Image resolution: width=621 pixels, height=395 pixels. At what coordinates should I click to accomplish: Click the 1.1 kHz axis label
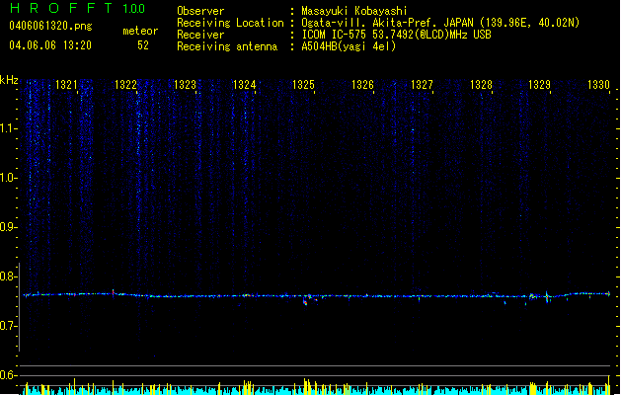(x=8, y=128)
